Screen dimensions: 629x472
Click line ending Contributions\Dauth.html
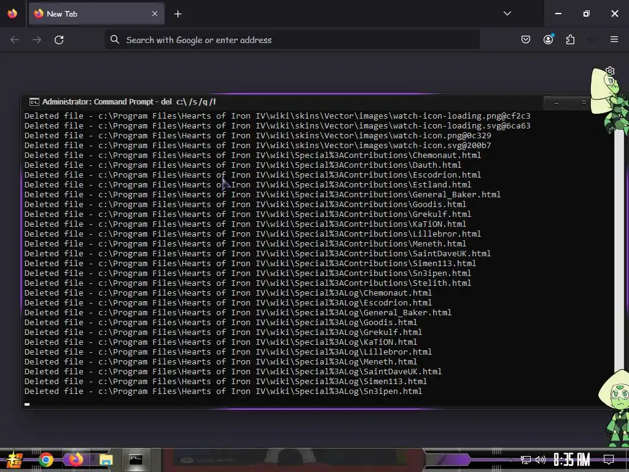pos(243,165)
